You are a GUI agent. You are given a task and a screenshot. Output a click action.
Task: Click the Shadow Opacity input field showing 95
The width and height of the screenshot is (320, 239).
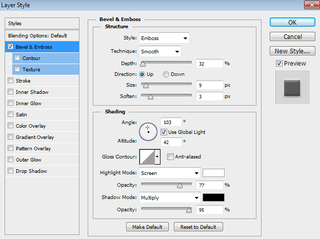click(x=210, y=210)
